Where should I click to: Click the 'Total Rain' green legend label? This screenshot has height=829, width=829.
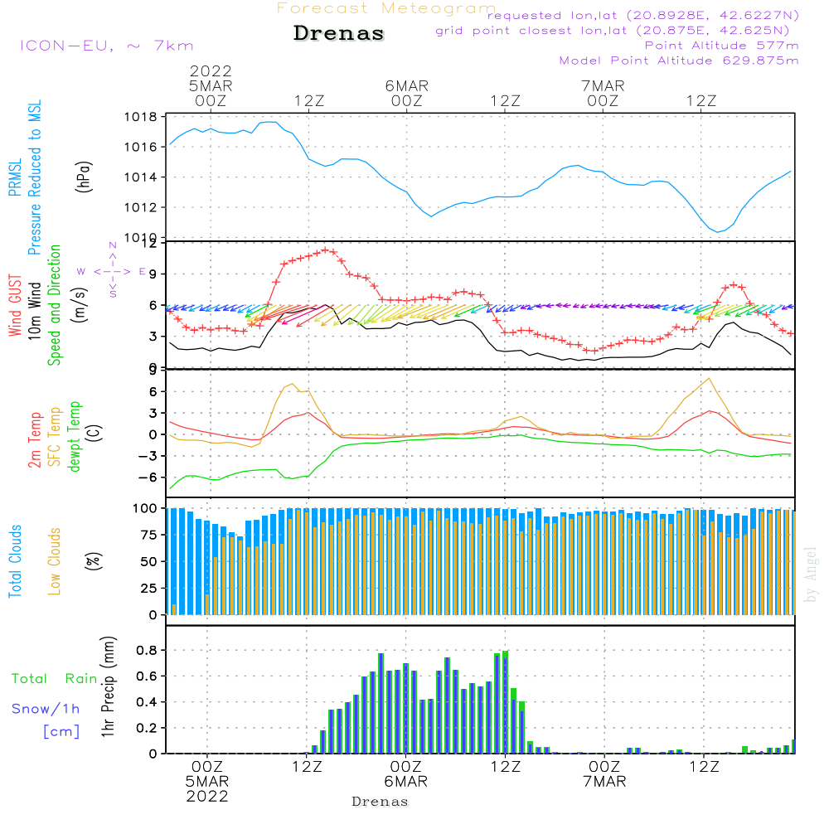coord(54,678)
